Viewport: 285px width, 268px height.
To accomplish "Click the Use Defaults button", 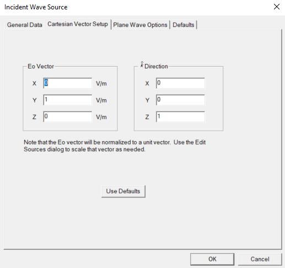I will click(x=123, y=191).
